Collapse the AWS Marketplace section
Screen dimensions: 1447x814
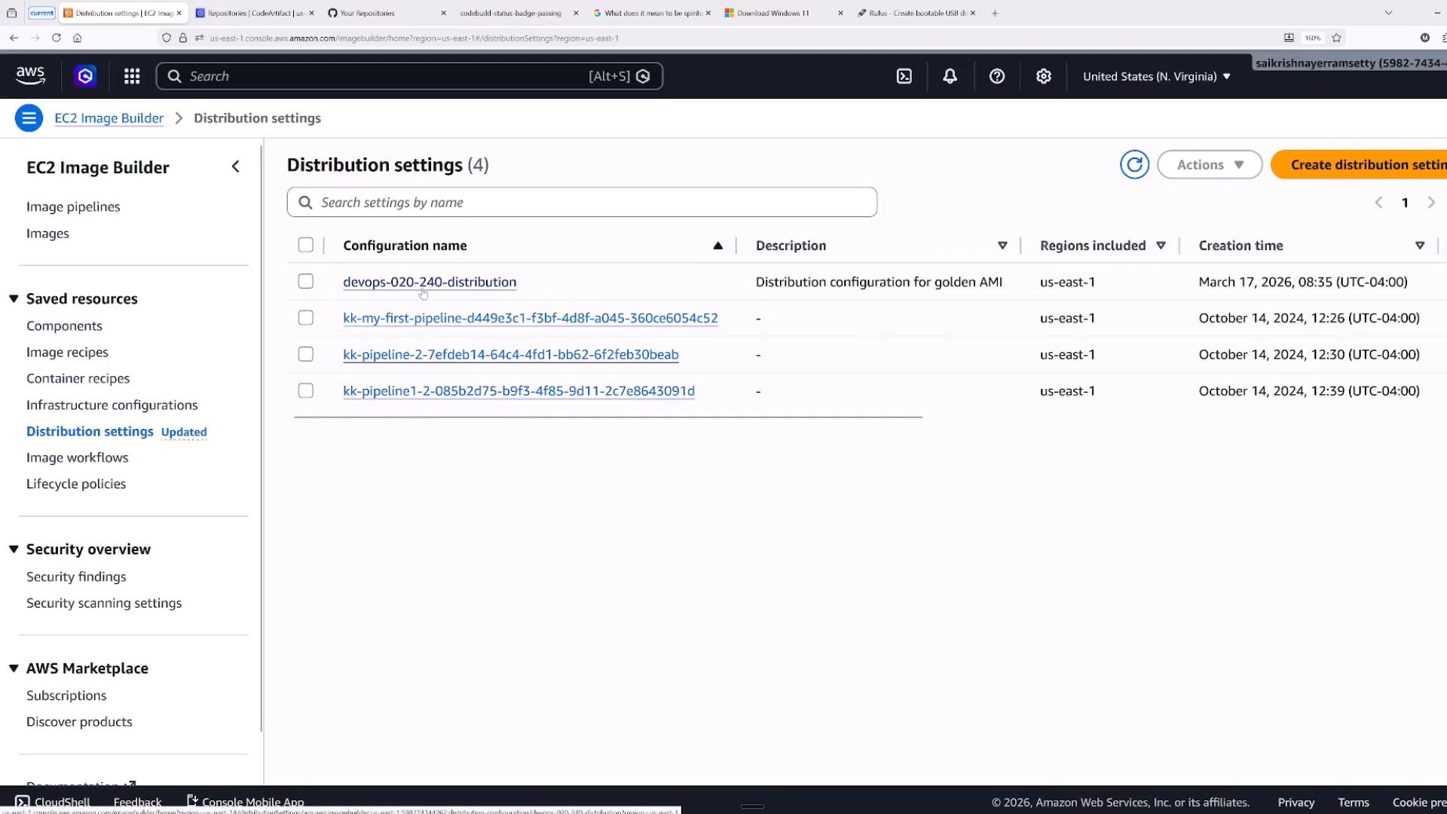[14, 668]
